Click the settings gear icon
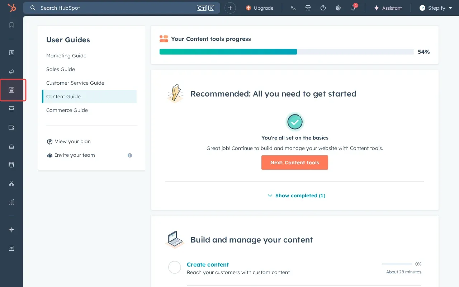 [338, 8]
